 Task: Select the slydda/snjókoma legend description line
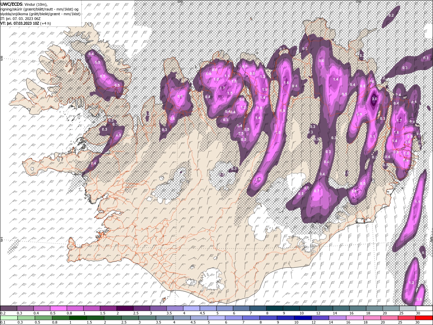coord(41,14)
